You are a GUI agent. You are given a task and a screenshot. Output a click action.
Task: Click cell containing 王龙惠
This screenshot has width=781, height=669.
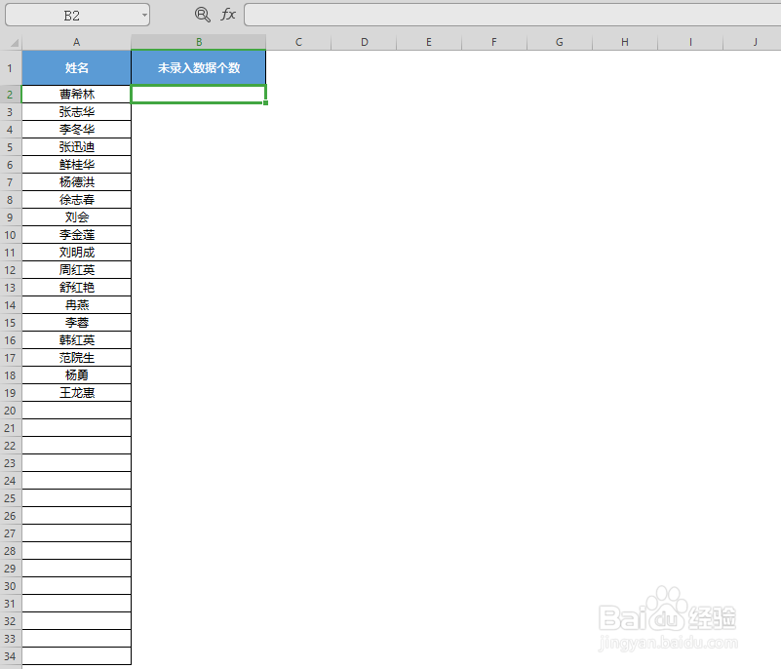76,393
